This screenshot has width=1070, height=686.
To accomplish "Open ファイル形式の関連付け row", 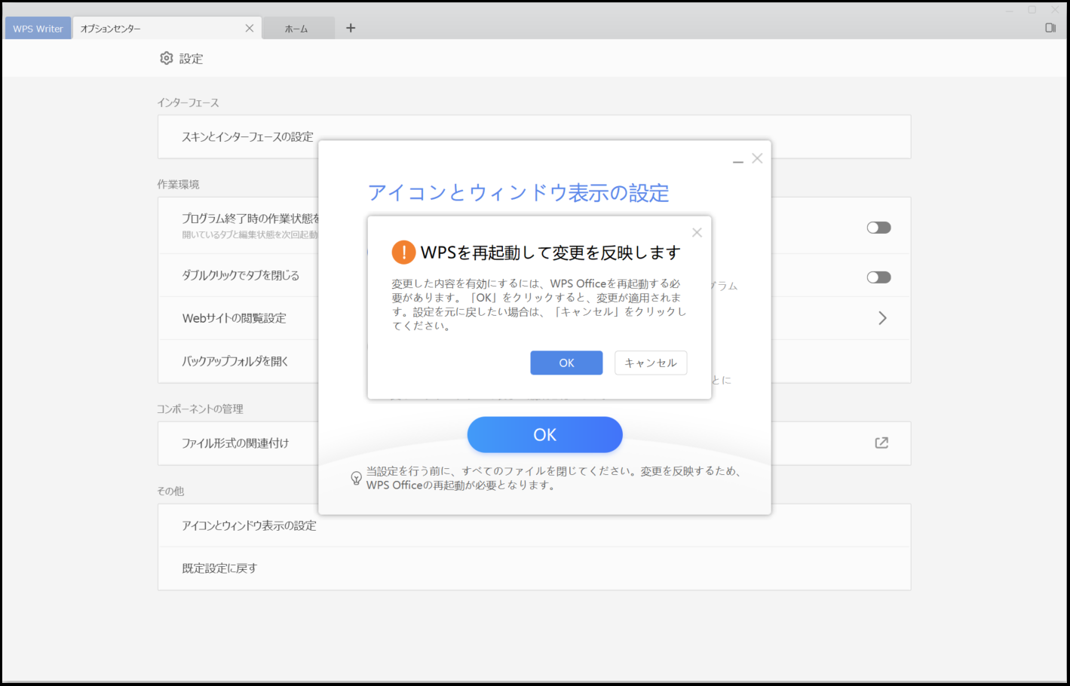I will (534, 443).
